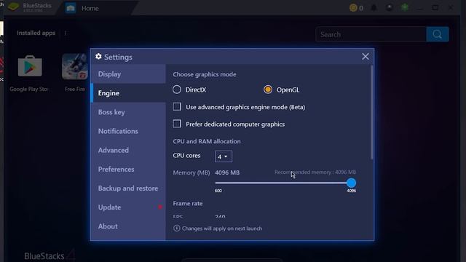Select the OpenGL graphics mode
This screenshot has height=262, width=466.
tap(268, 90)
